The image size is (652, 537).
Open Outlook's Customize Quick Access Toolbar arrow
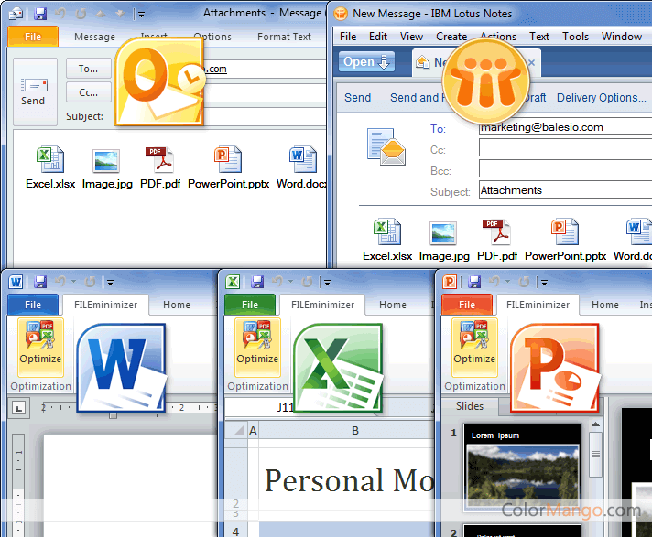tap(140, 14)
